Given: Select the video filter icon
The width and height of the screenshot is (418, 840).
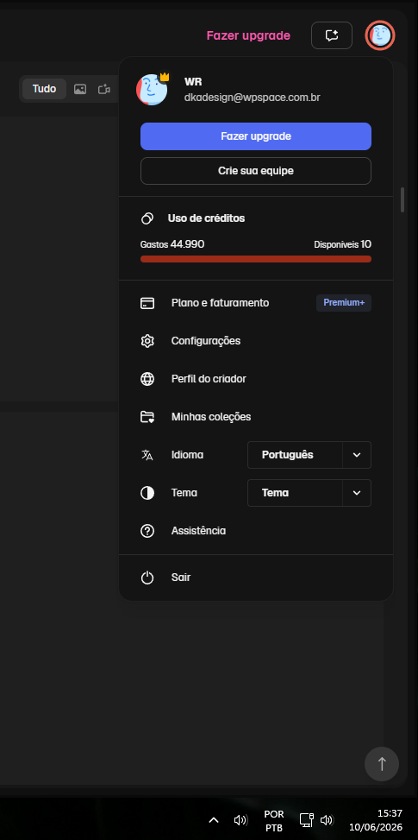Looking at the screenshot, I should (x=104, y=90).
